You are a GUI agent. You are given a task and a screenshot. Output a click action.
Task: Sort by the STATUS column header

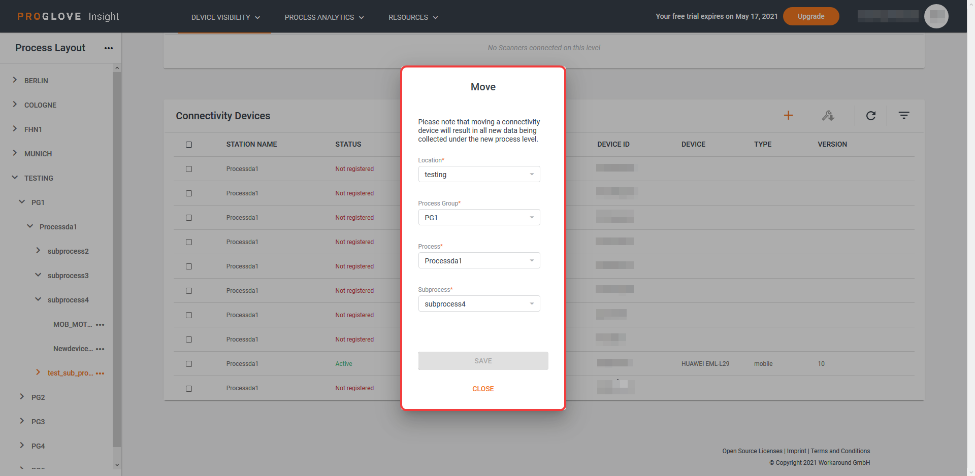[348, 145]
